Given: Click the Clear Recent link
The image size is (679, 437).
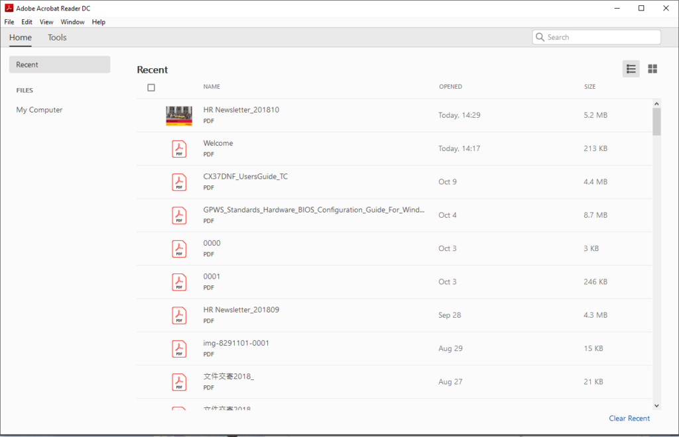Looking at the screenshot, I should pyautogui.click(x=629, y=418).
